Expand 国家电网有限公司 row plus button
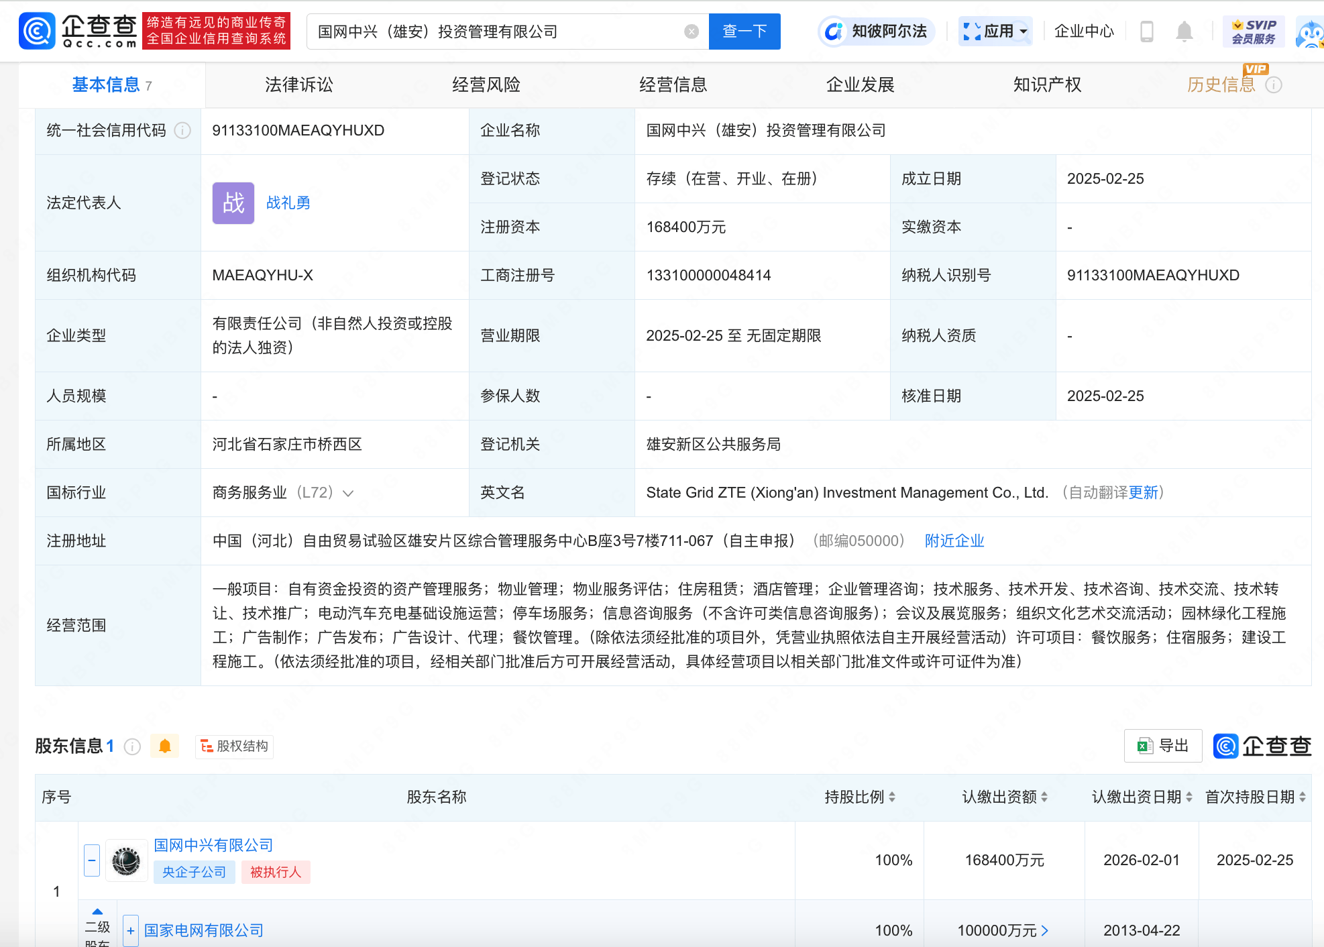The height and width of the screenshot is (947, 1324). coord(131,931)
